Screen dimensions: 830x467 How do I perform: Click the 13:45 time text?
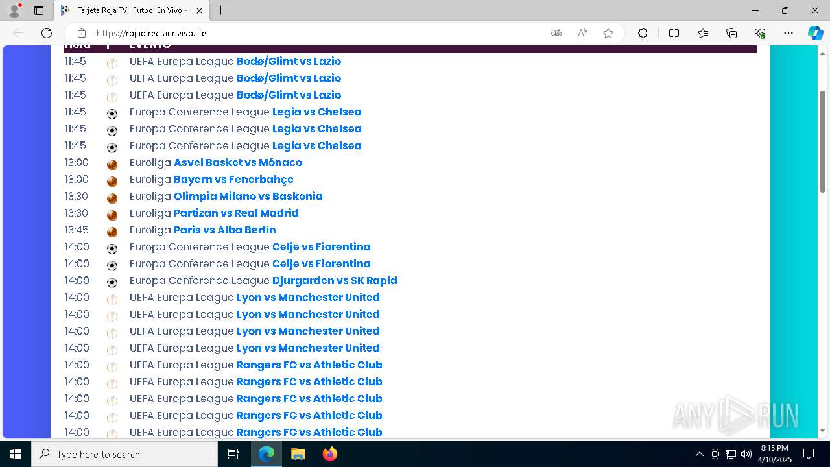pyautogui.click(x=77, y=230)
